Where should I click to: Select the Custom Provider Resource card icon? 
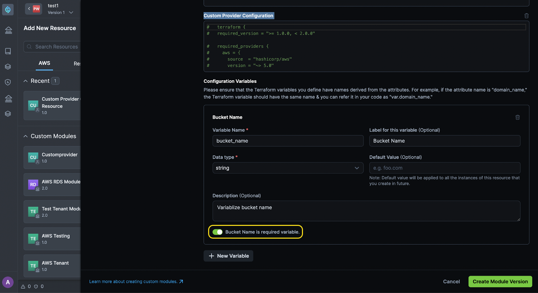pos(33,105)
